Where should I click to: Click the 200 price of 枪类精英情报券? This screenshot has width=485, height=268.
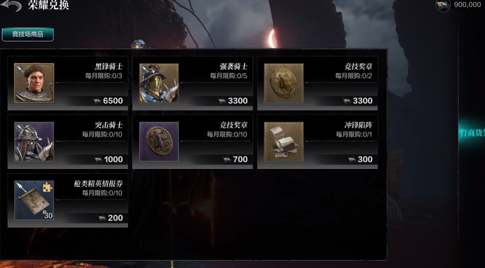(111, 218)
